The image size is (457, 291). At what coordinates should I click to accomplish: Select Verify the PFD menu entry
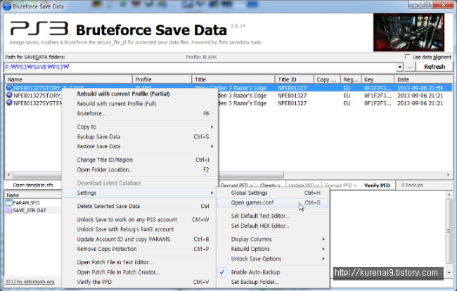[94, 282]
